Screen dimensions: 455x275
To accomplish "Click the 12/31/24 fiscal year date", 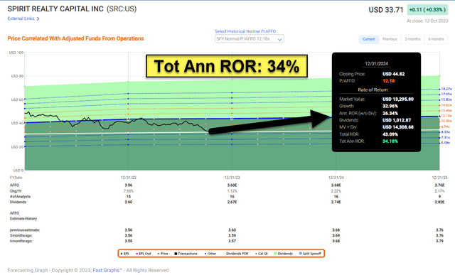I will (336, 177).
